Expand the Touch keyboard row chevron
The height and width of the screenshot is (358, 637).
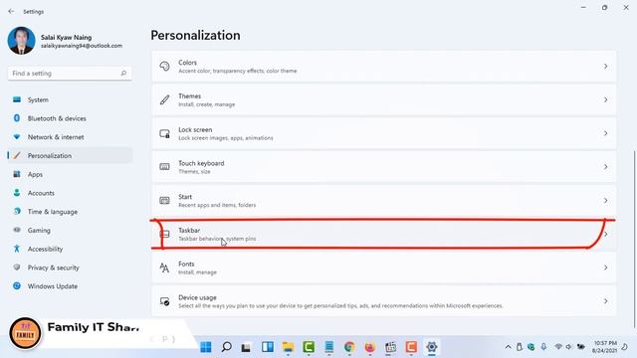click(605, 167)
